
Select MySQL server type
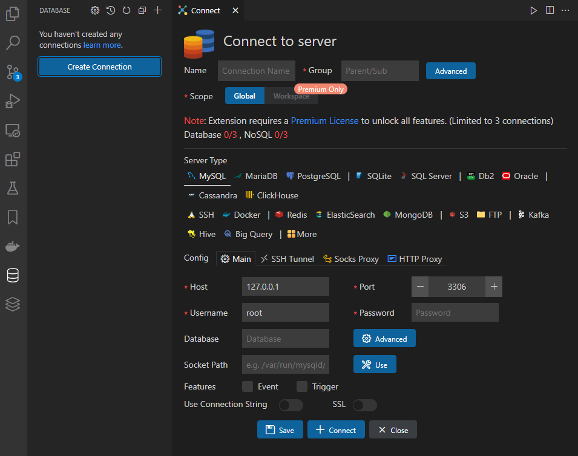click(x=207, y=176)
